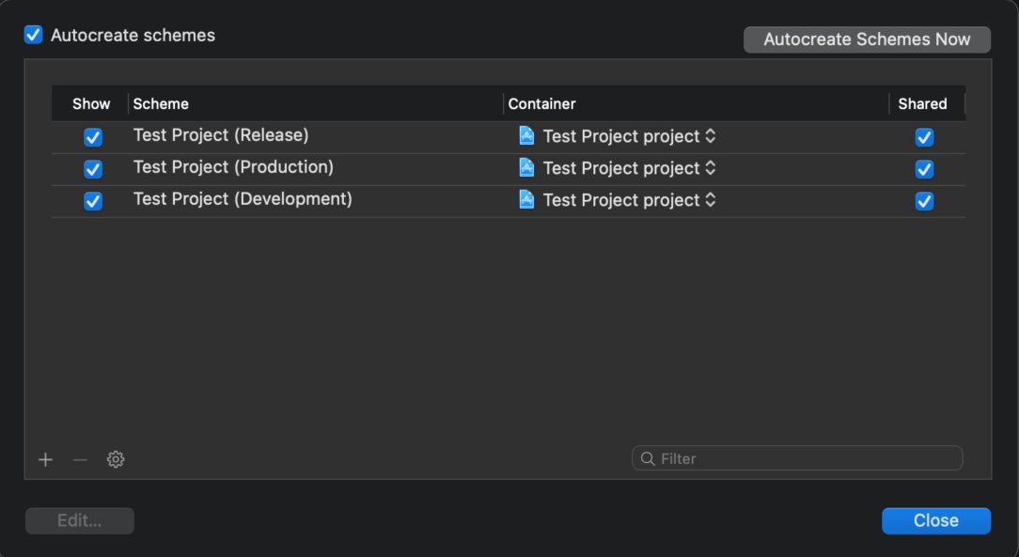Image resolution: width=1019 pixels, height=557 pixels.
Task: Select the Edit... button
Action: 79,520
